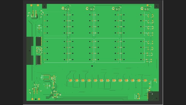Select the fourth small square component in the top row
The width and height of the screenshot is (186, 105).
[x=142, y=8]
